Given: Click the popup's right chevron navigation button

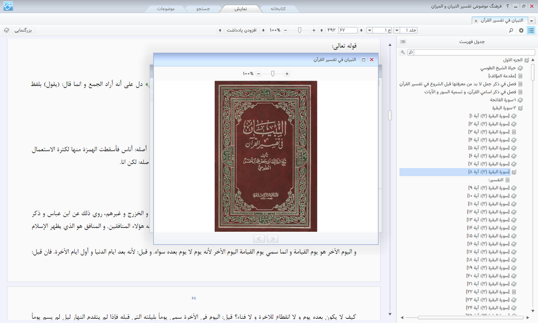Looking at the screenshot, I should point(272,239).
